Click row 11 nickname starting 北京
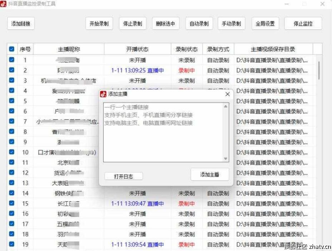Image resolution: width=332 pixels, height=251 pixels. click(x=68, y=162)
